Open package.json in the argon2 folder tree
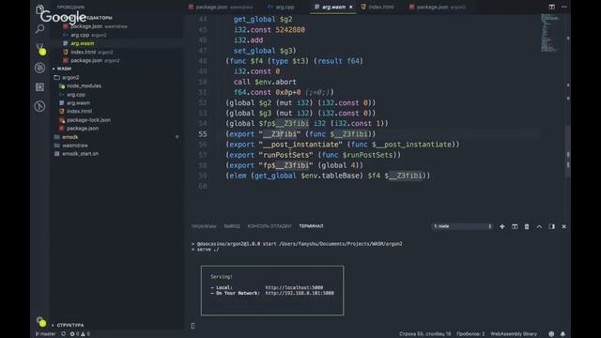Screen dimensions: 601x338 83,129
